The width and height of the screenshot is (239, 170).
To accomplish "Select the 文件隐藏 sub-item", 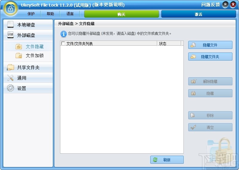I will pyautogui.click(x=28, y=47).
